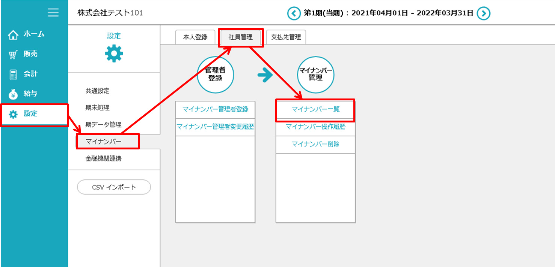The image size is (555, 267).
Task: Switch to the 本人登録 tab
Action: click(x=195, y=37)
